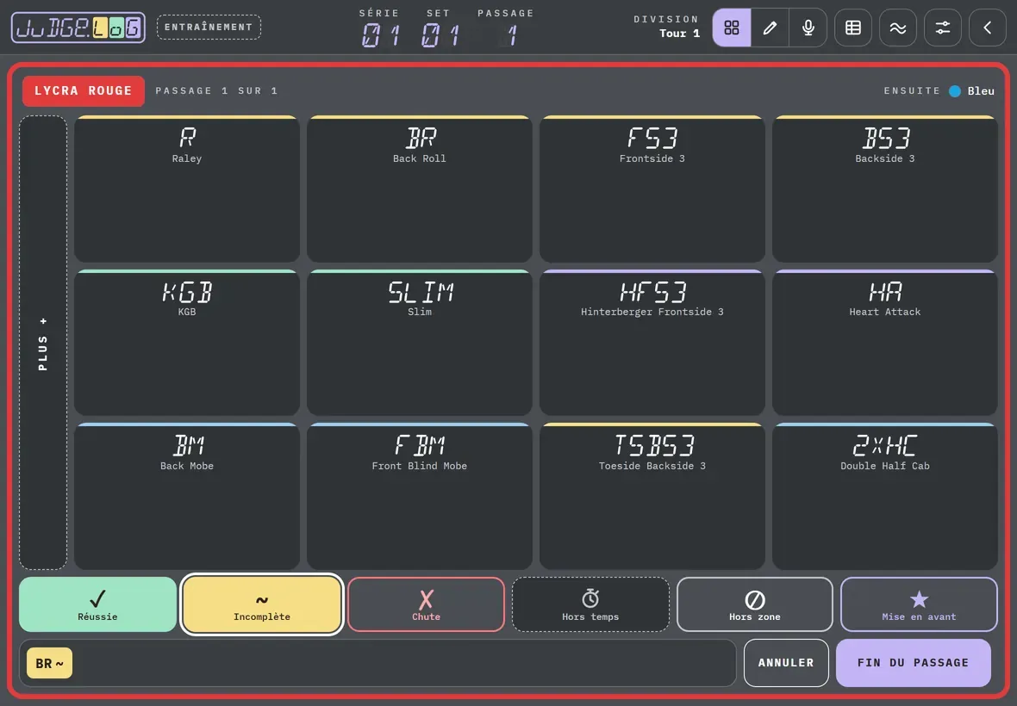The width and height of the screenshot is (1017, 706).
Task: Collapse the header with the chevron arrow
Action: tap(987, 28)
